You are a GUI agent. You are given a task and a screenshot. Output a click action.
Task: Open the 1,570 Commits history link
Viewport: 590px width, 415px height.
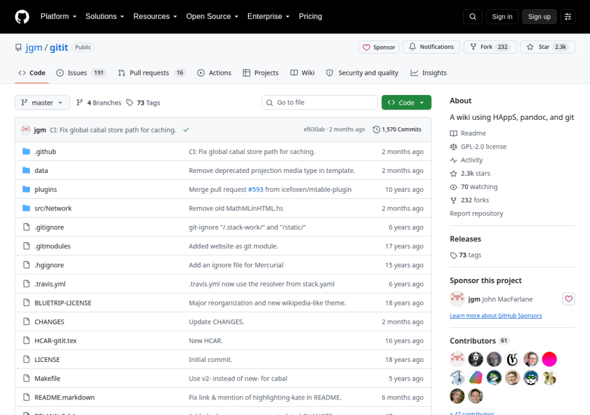[397, 130]
